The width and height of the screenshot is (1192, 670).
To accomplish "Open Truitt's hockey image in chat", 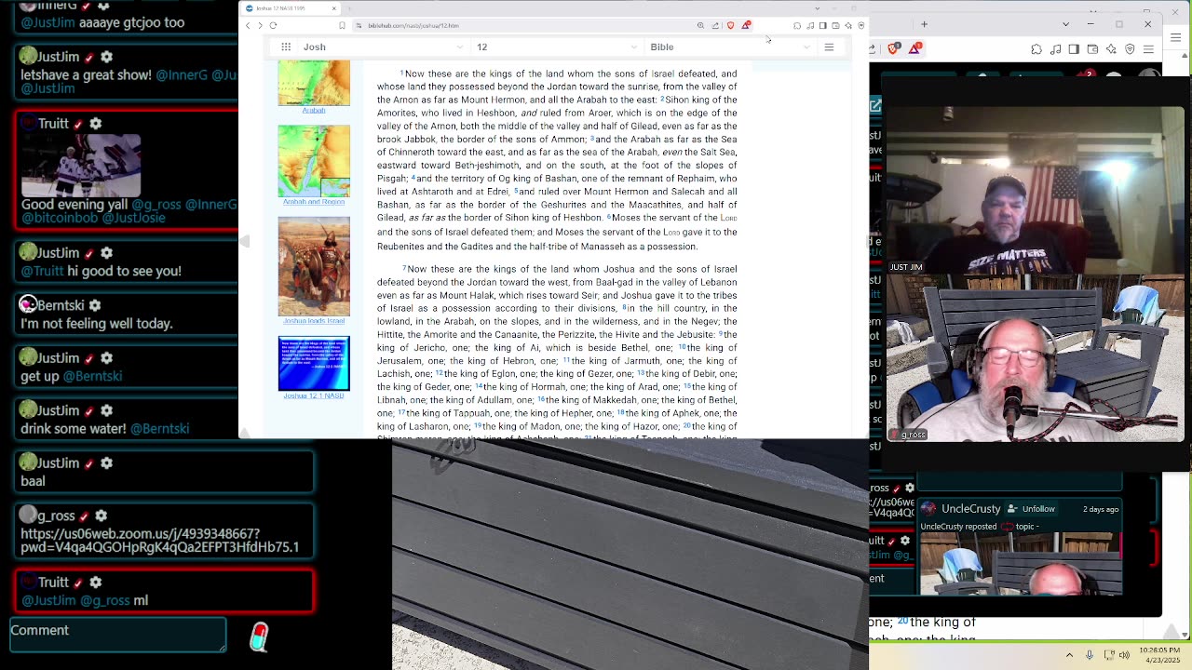I will (x=81, y=165).
